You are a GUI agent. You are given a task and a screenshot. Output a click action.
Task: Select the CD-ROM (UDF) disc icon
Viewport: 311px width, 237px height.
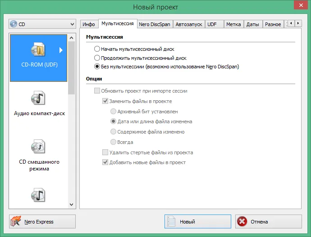pyautogui.click(x=38, y=49)
